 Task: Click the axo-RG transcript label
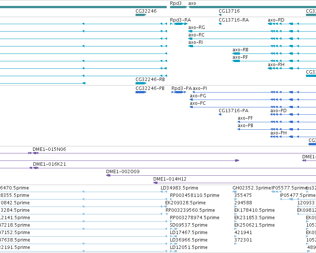click(196, 27)
